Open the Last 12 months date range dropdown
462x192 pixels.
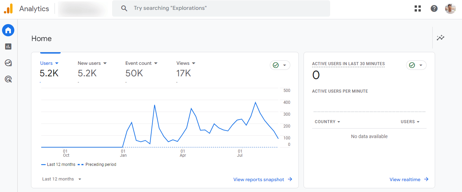[62, 179]
